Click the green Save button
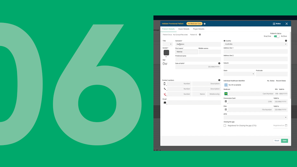Image resolution: width=297 pixels, height=167 pixels. pos(285,141)
